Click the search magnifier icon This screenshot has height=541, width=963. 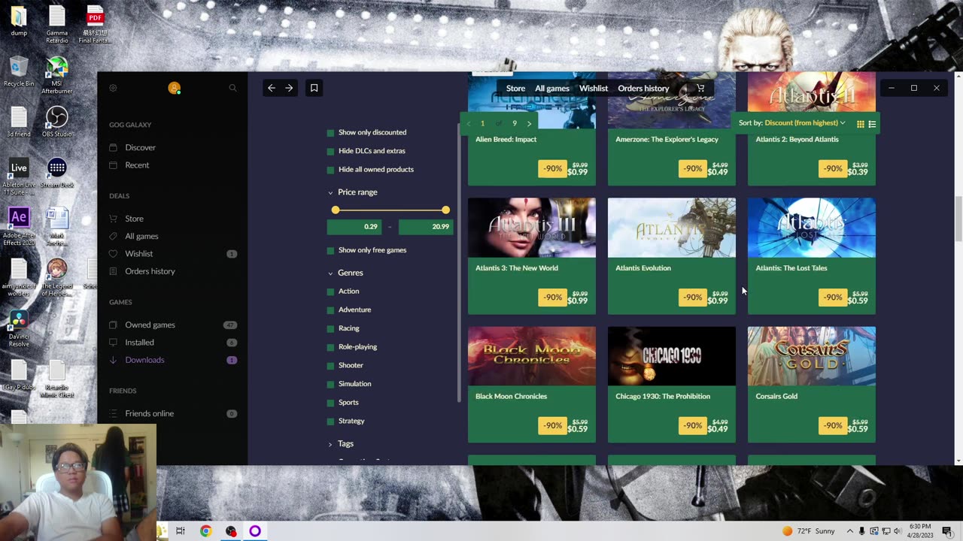232,88
